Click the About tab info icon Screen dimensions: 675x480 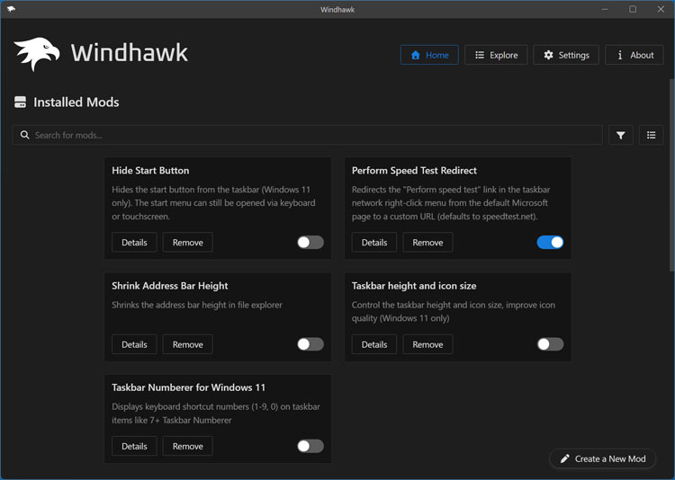click(x=620, y=55)
